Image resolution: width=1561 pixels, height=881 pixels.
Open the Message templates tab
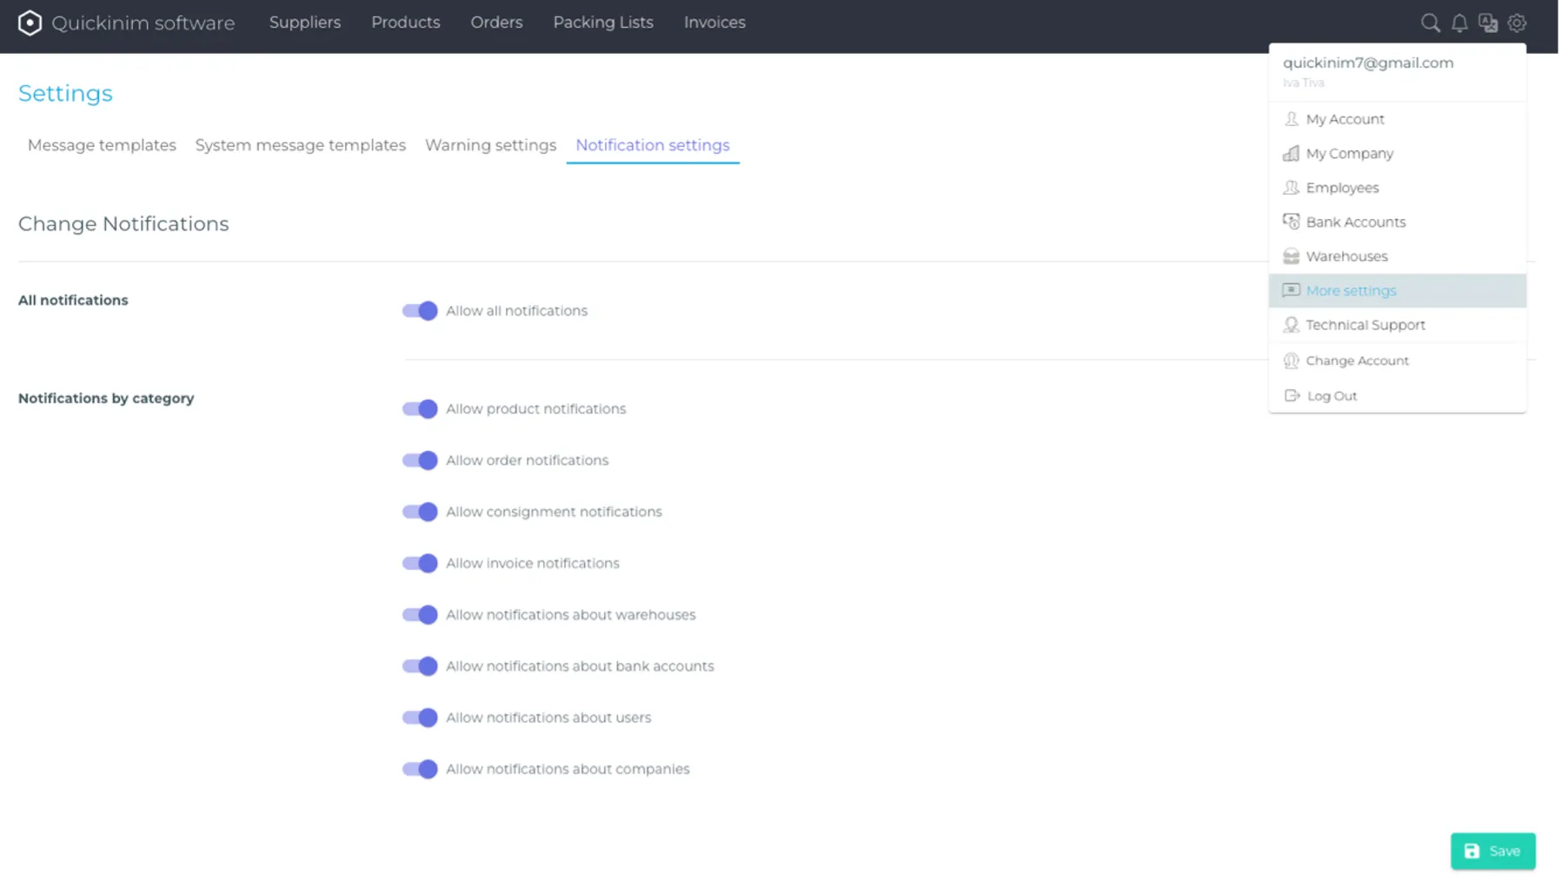[102, 145]
